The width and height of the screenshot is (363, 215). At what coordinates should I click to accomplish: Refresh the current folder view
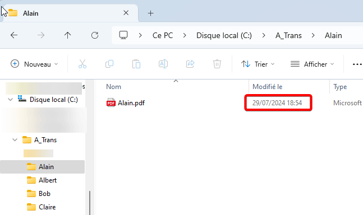95,35
